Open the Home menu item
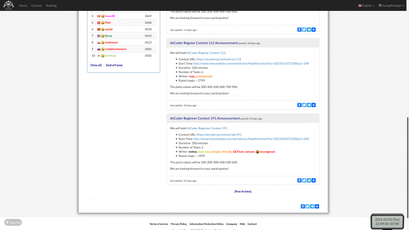409x230 pixels. point(23,6)
